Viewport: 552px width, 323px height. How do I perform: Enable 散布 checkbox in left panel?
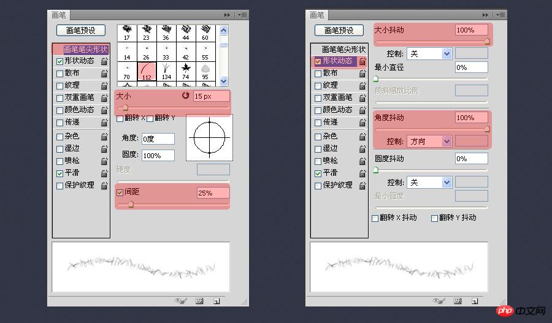[60, 74]
